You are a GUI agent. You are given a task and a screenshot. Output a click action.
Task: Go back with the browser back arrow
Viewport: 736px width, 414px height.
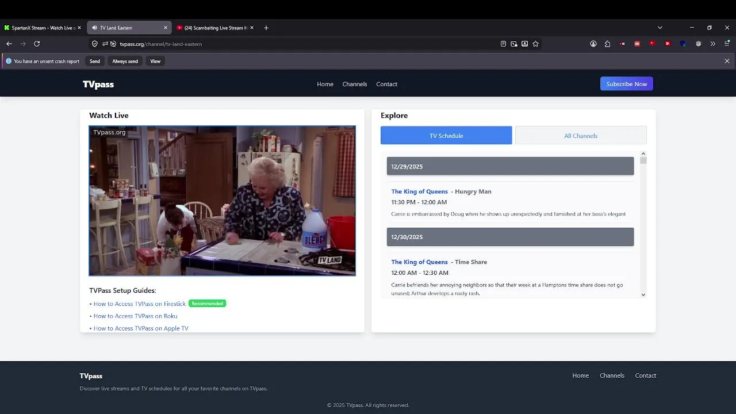tap(9, 44)
